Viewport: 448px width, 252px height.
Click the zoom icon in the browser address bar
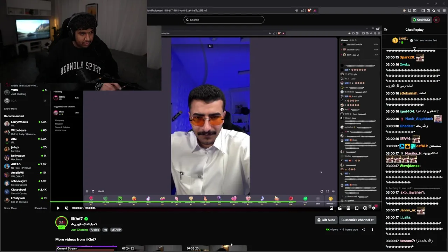pyautogui.click(x=297, y=10)
